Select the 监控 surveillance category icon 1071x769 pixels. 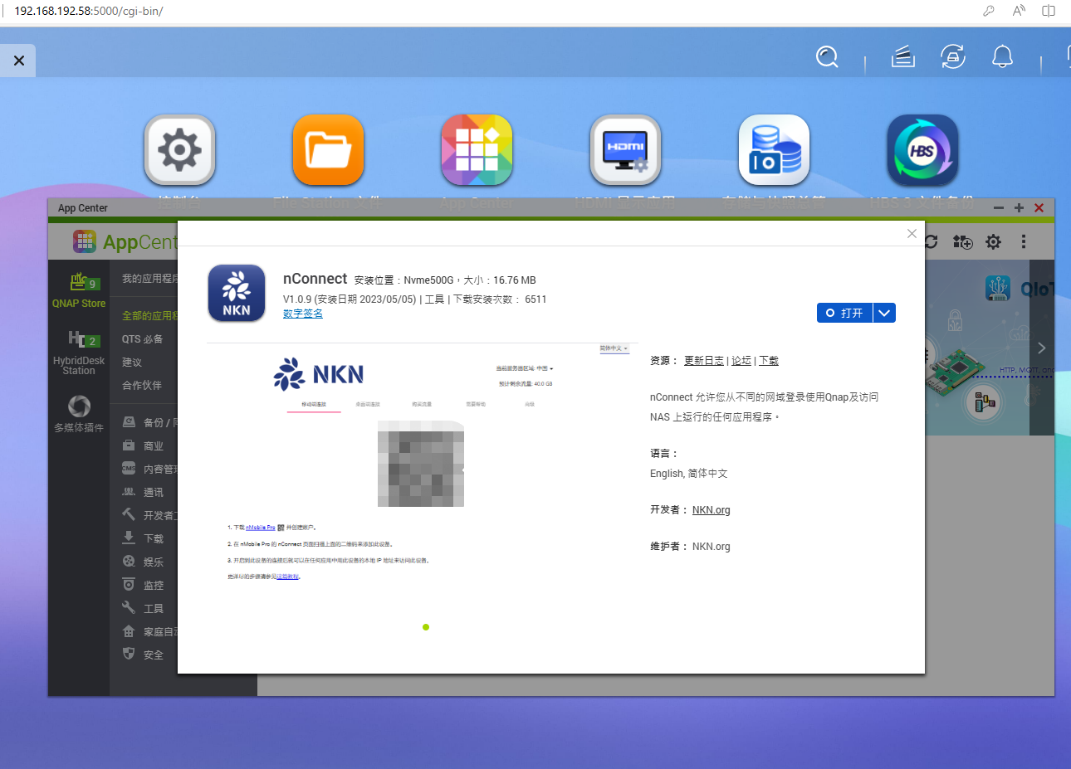pyautogui.click(x=129, y=584)
